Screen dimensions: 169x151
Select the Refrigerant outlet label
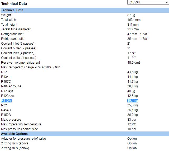click(13, 39)
